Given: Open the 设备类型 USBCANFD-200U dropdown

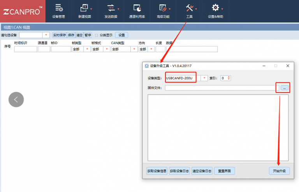Looking at the screenshot, I should coord(204,78).
